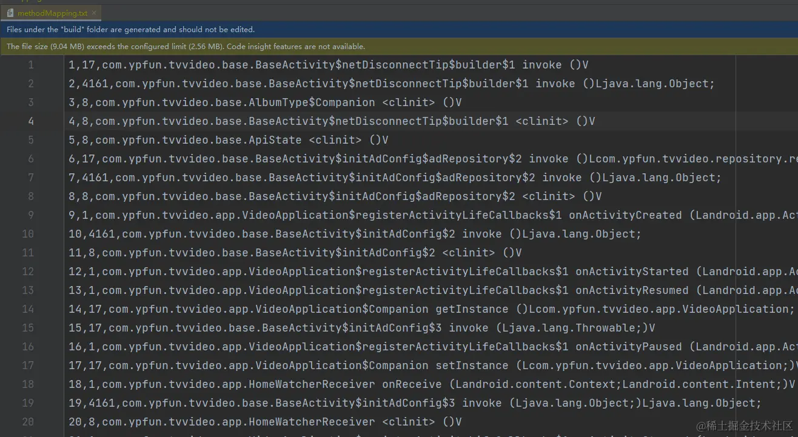798x437 pixels.
Task: Click the onActivityCreated line
Action: pos(433,215)
